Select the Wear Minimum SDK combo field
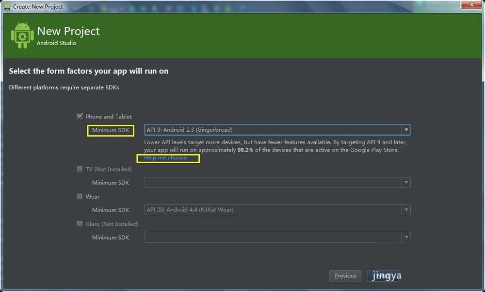 click(267, 210)
